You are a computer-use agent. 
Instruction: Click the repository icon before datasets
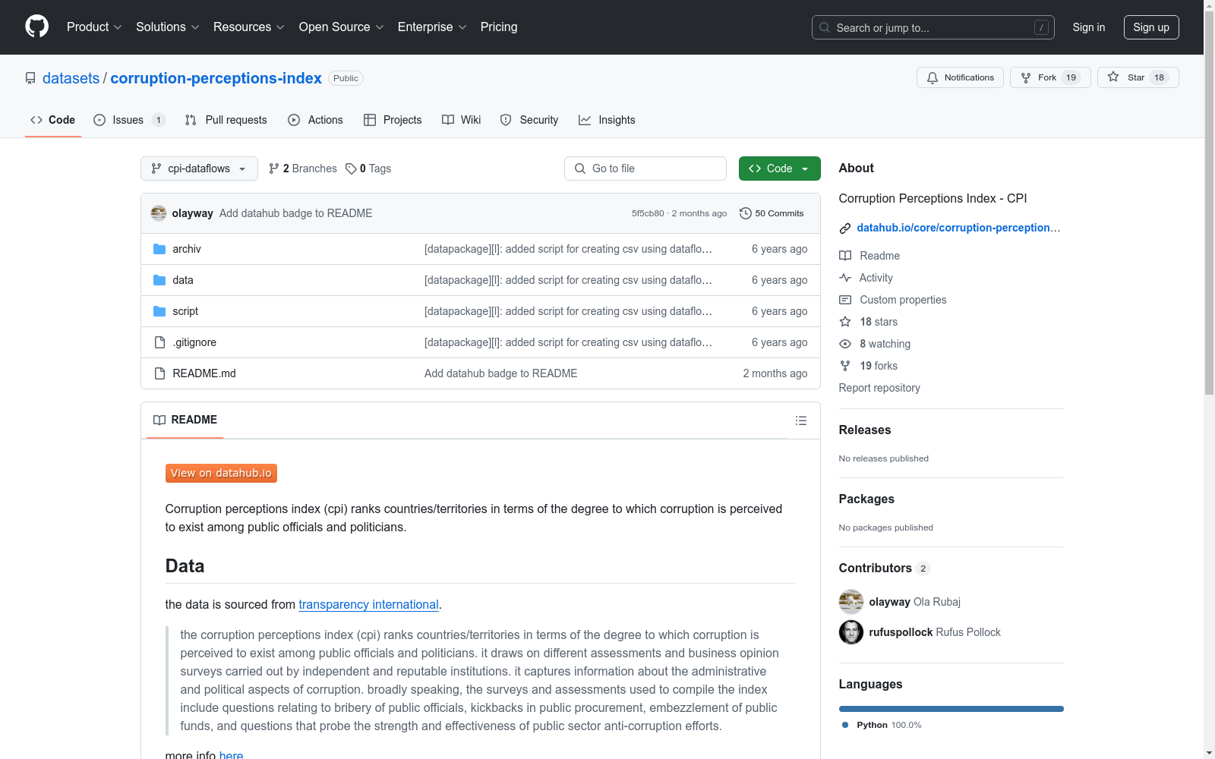[30, 78]
